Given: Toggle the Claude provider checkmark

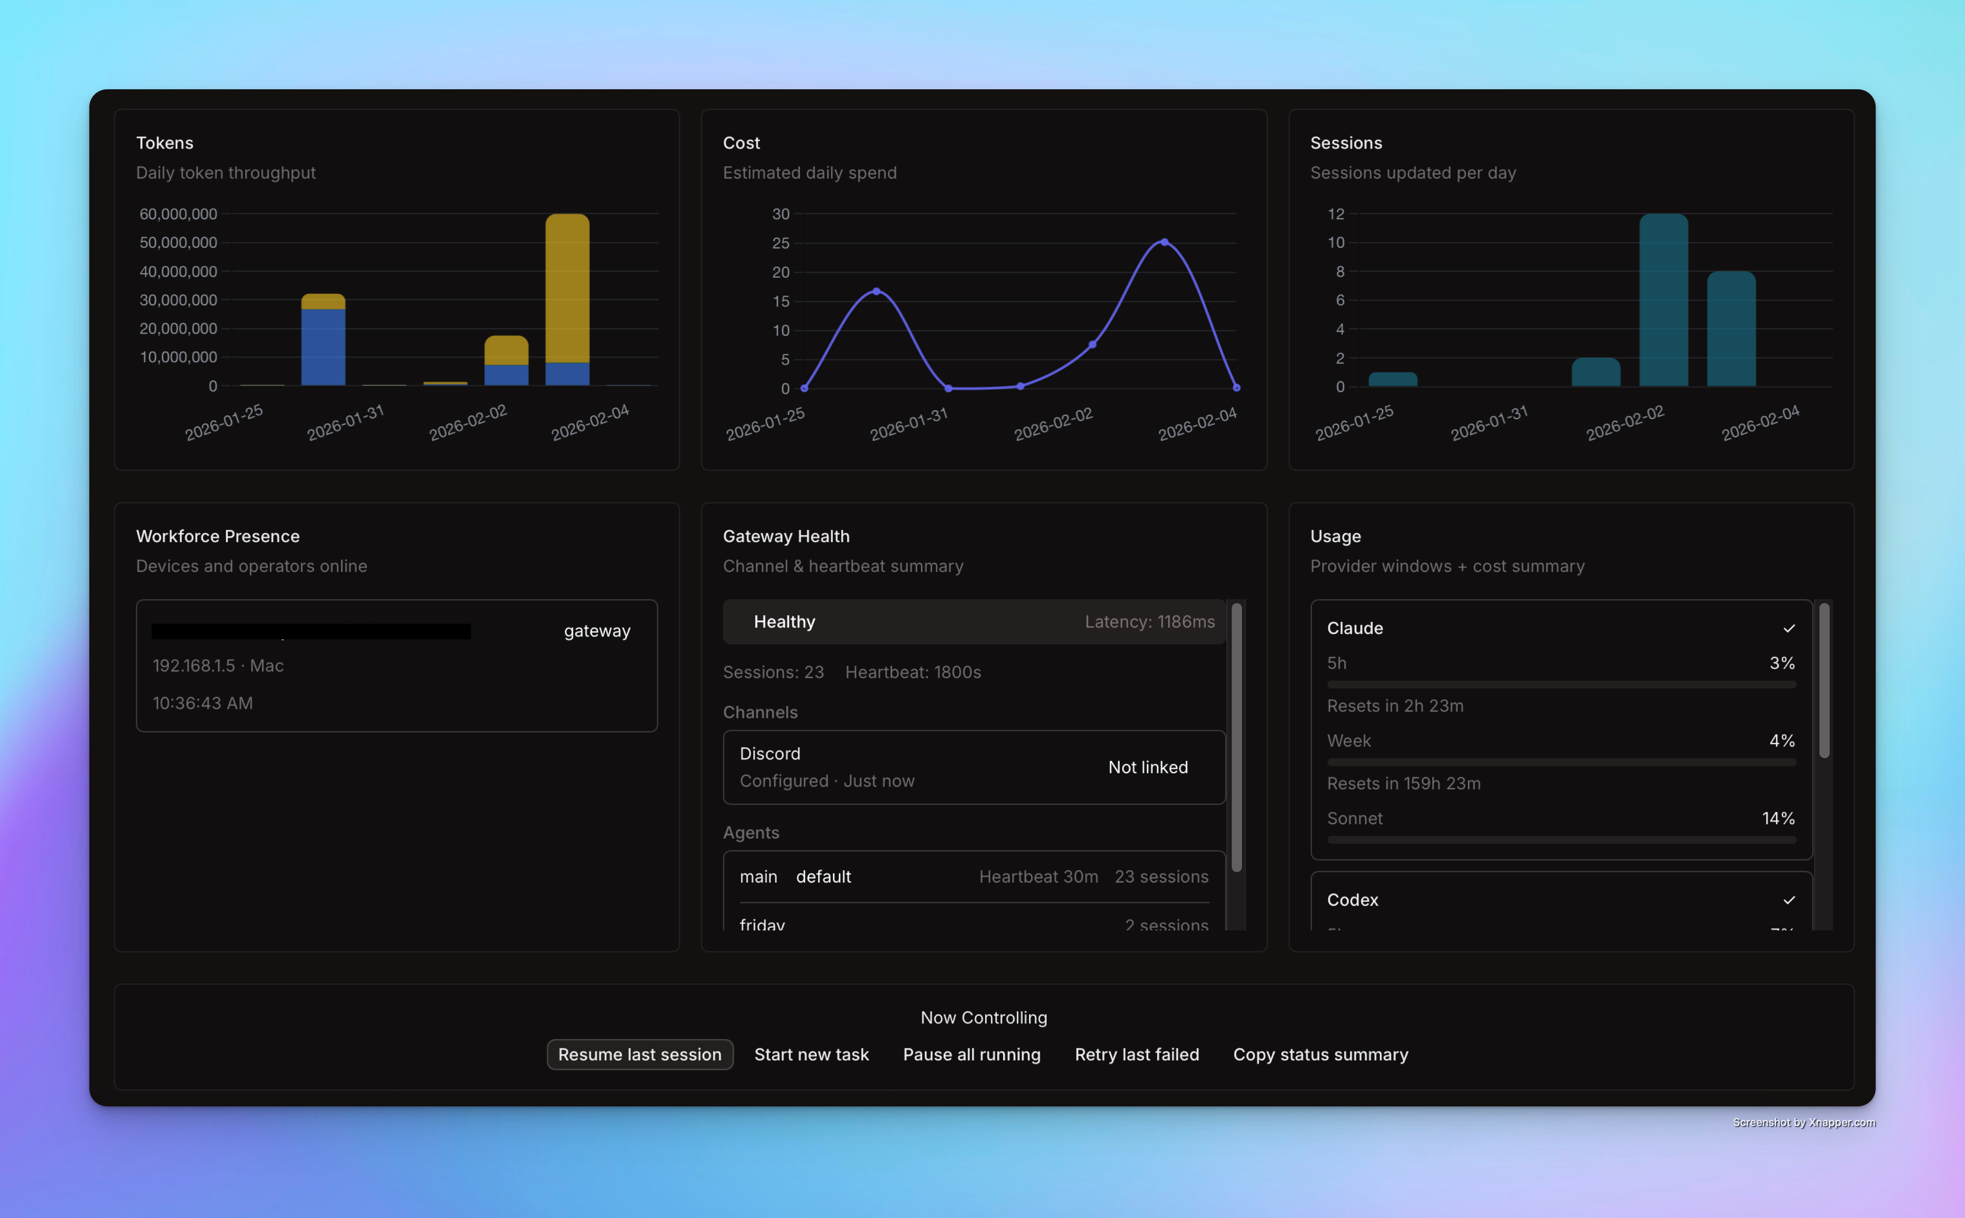Looking at the screenshot, I should pos(1789,629).
